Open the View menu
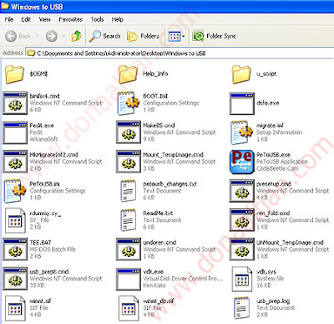Image resolution: width=334 pixels, height=324 pixels. tap(45, 19)
